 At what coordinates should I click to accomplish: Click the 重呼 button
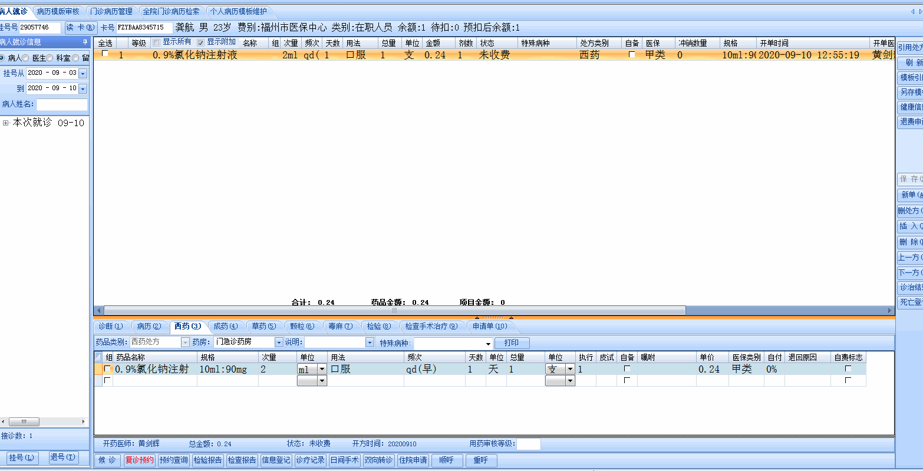481,460
